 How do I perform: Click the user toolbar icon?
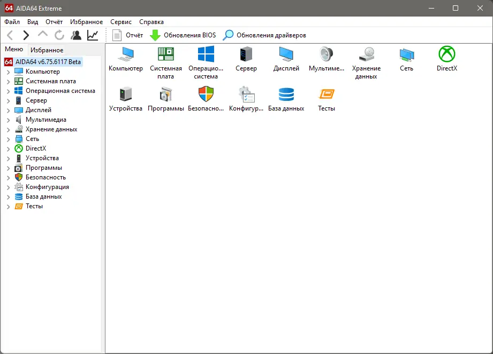[x=76, y=35]
